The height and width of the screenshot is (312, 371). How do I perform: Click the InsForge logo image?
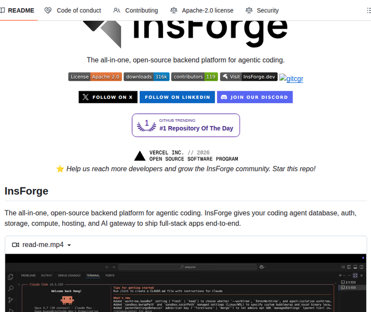point(186,33)
